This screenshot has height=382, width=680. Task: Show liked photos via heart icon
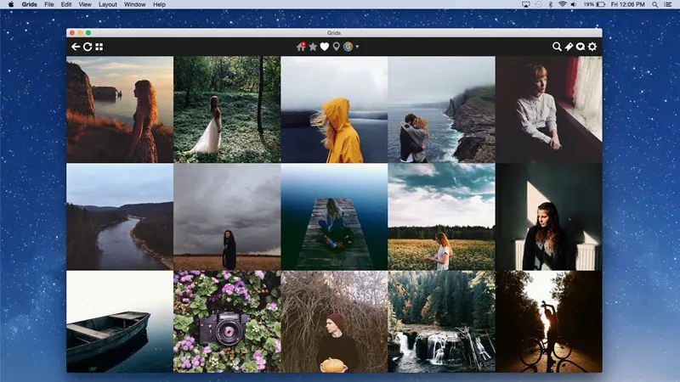[x=325, y=47]
